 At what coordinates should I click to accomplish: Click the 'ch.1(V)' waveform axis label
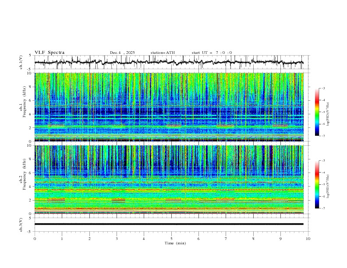click(21, 62)
